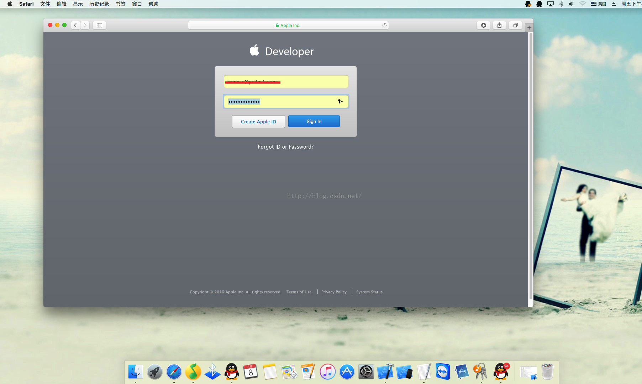642x384 pixels.
Task: Open the Apple menu
Action: click(x=10, y=4)
